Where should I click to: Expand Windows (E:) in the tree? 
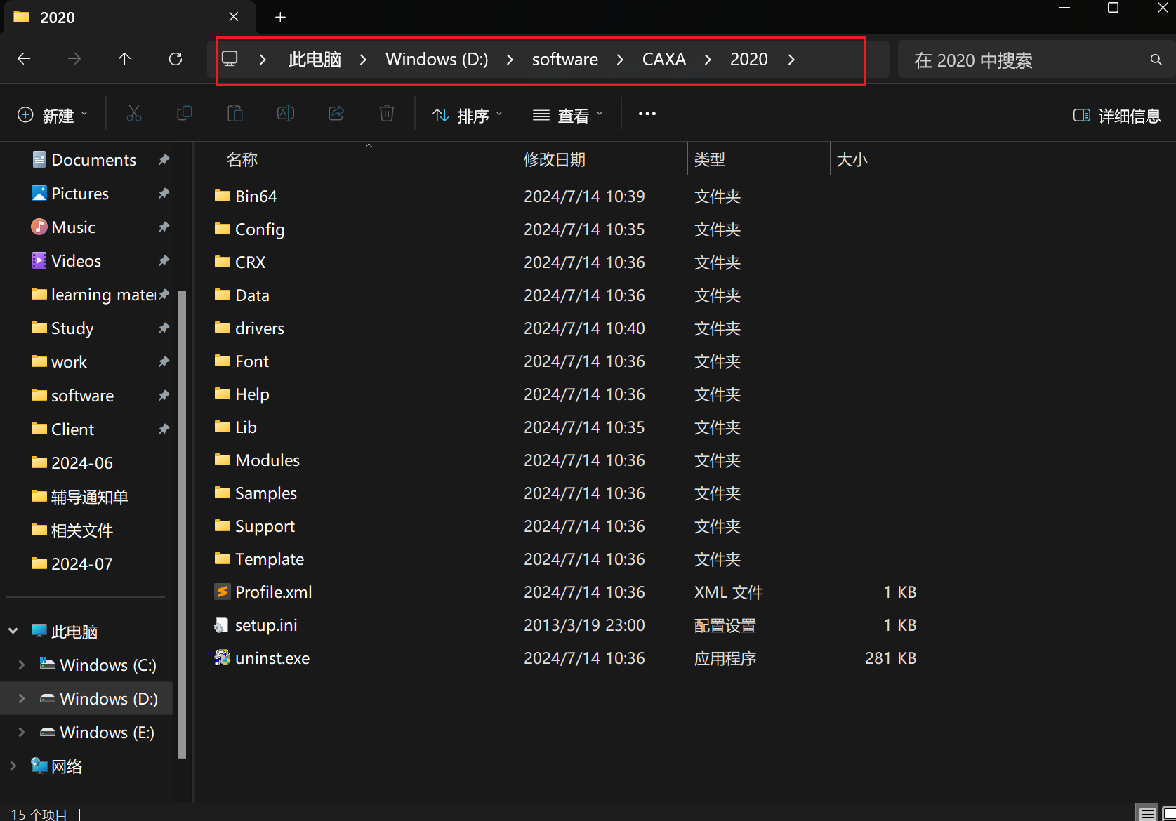tap(22, 733)
